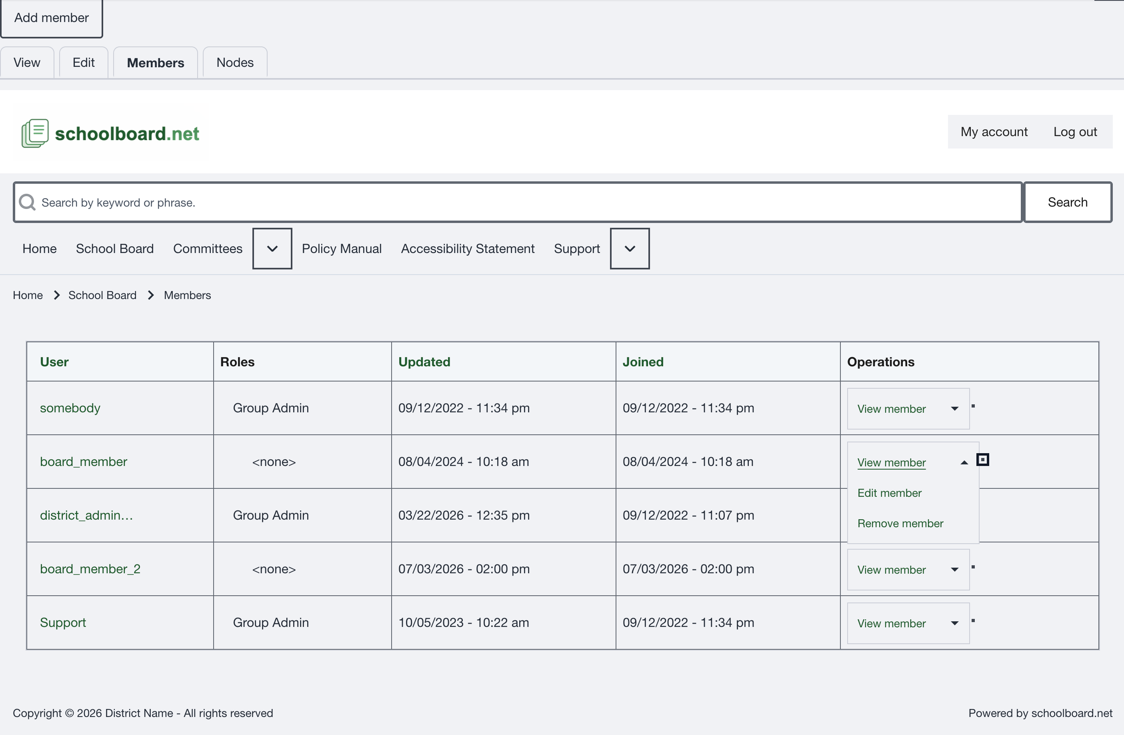1124x735 pixels.
Task: Expand the Support submenu chevron
Action: click(x=630, y=249)
